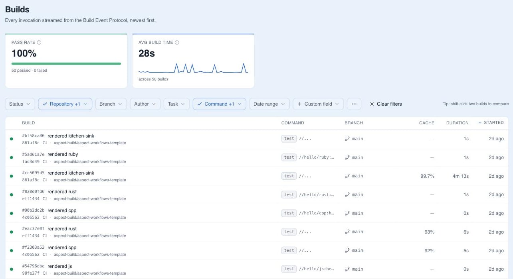Open the Task filter dropdown

pos(176,104)
